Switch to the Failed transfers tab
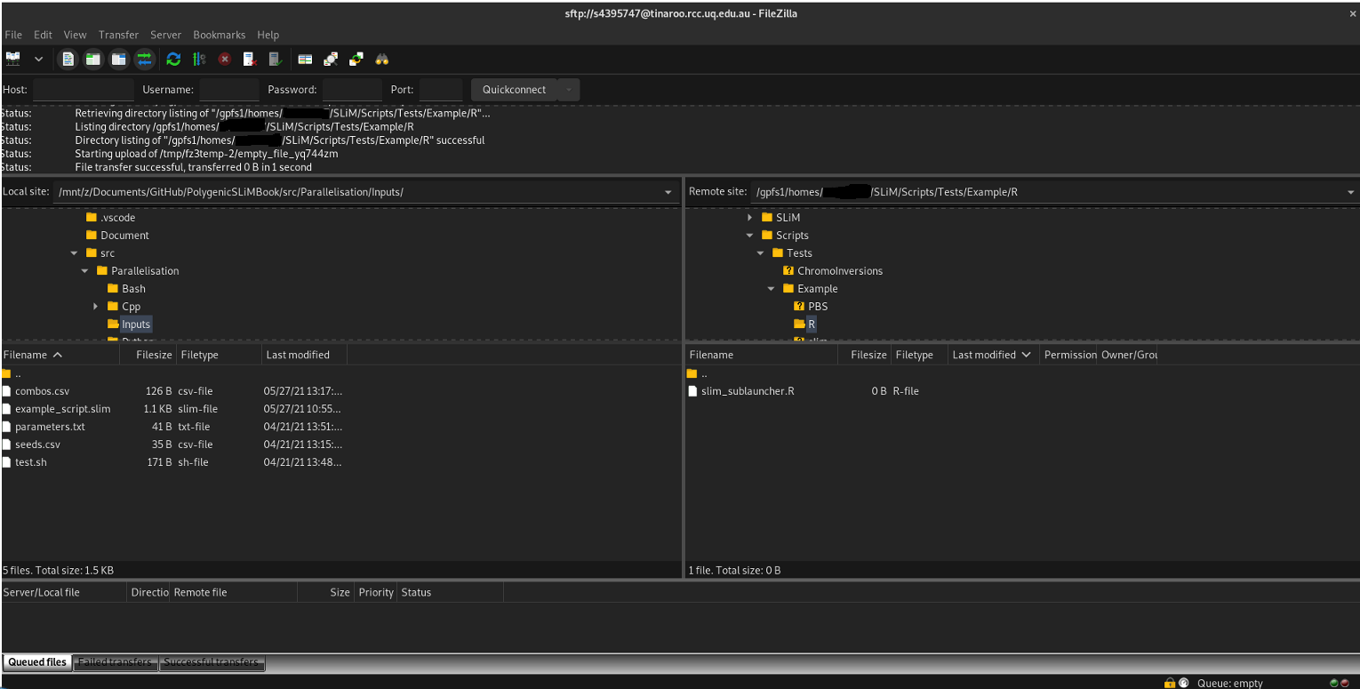This screenshot has width=1360, height=689. tap(116, 662)
